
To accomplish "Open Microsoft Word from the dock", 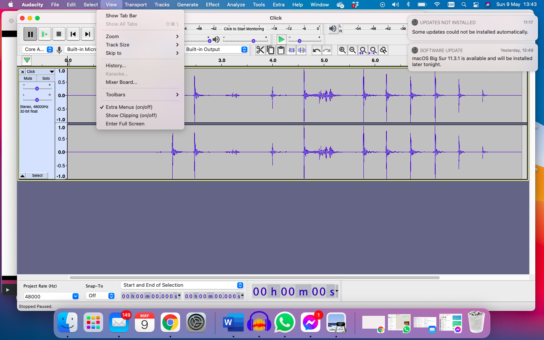I will pyautogui.click(x=233, y=323).
